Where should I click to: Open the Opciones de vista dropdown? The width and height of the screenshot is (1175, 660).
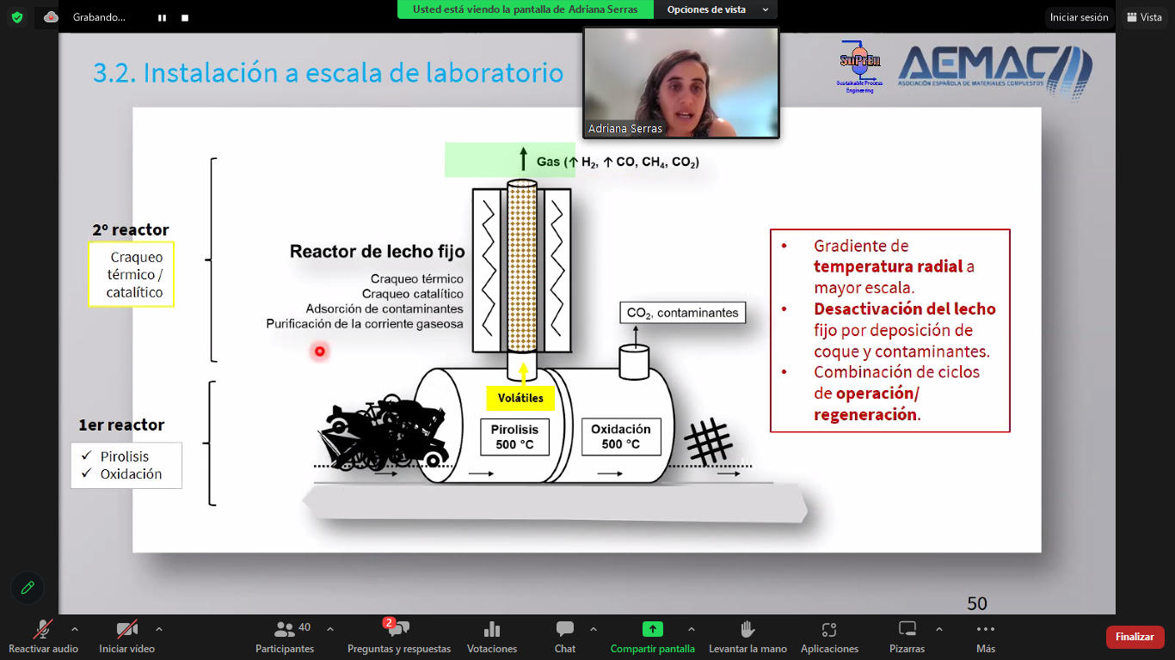coord(716,9)
